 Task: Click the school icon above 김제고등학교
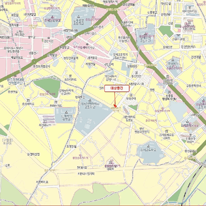[x=148, y=146]
